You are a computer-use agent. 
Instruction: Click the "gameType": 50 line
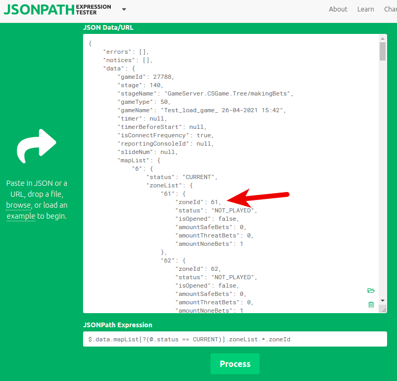point(144,102)
